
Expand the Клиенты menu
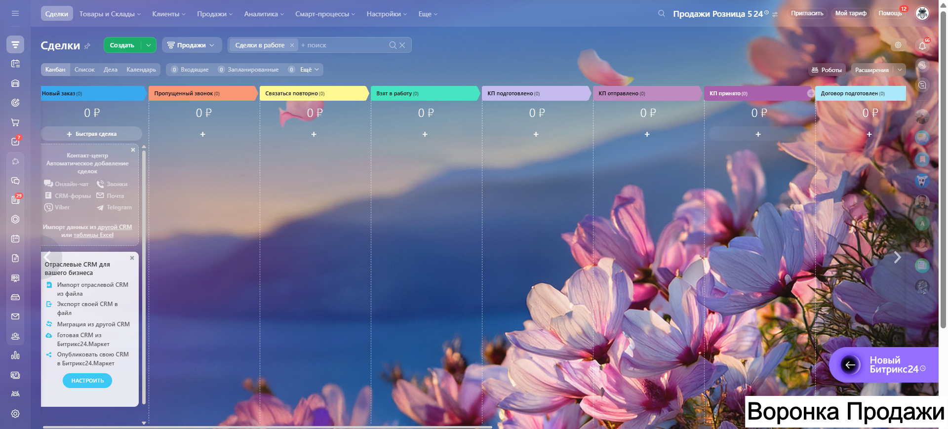(169, 14)
